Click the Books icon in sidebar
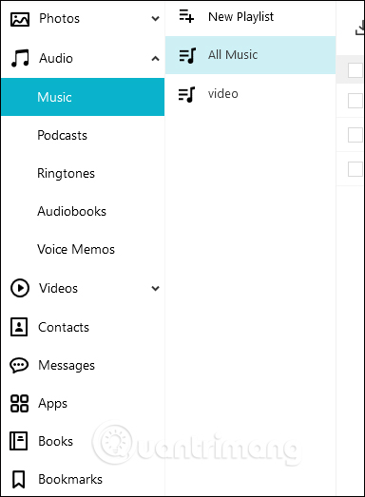This screenshot has width=365, height=497. point(19,441)
